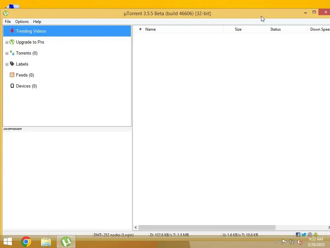
Task: Click the network tray icon
Action: click(292, 242)
